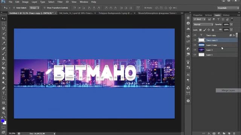
Task: Select the Eyedropper tool
Action: click(4, 43)
